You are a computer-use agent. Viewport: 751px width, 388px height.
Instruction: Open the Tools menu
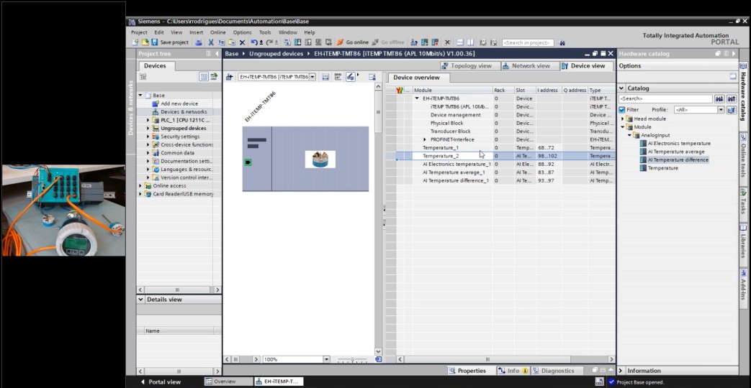(x=265, y=32)
